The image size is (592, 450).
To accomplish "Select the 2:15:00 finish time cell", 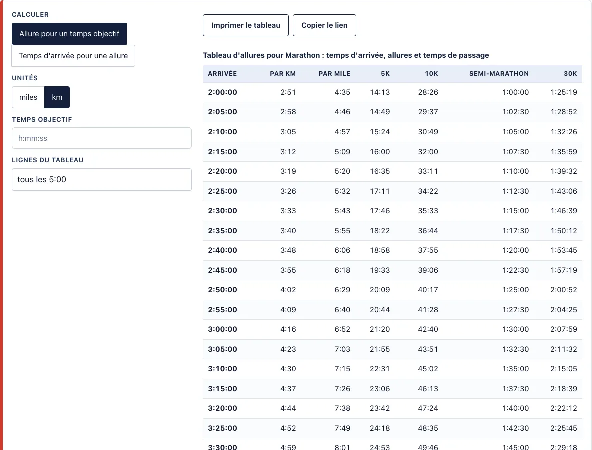I will (x=223, y=152).
